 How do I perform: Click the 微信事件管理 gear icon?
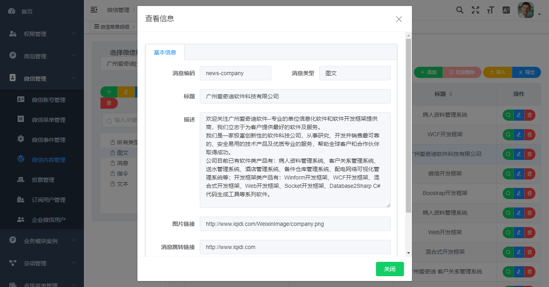pos(21,139)
